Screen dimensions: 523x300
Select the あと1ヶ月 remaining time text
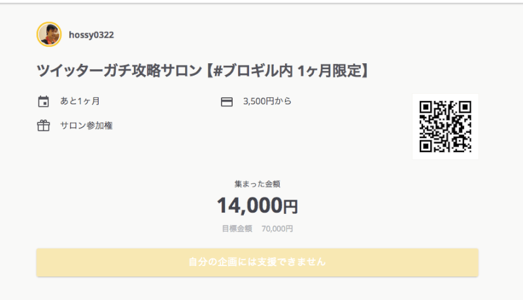click(x=80, y=101)
